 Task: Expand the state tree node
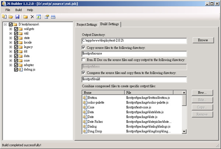coord(11,38)
